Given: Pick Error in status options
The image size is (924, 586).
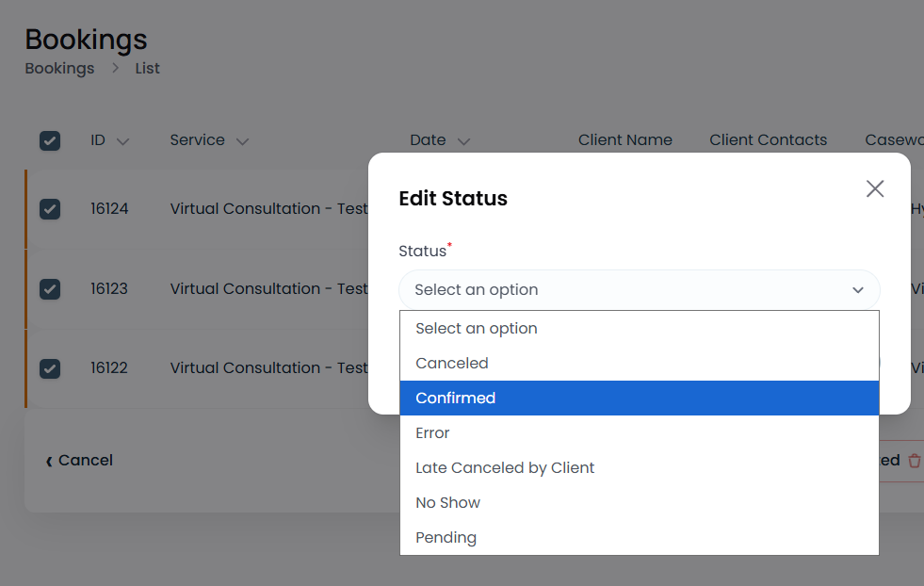Looking at the screenshot, I should coord(640,432).
